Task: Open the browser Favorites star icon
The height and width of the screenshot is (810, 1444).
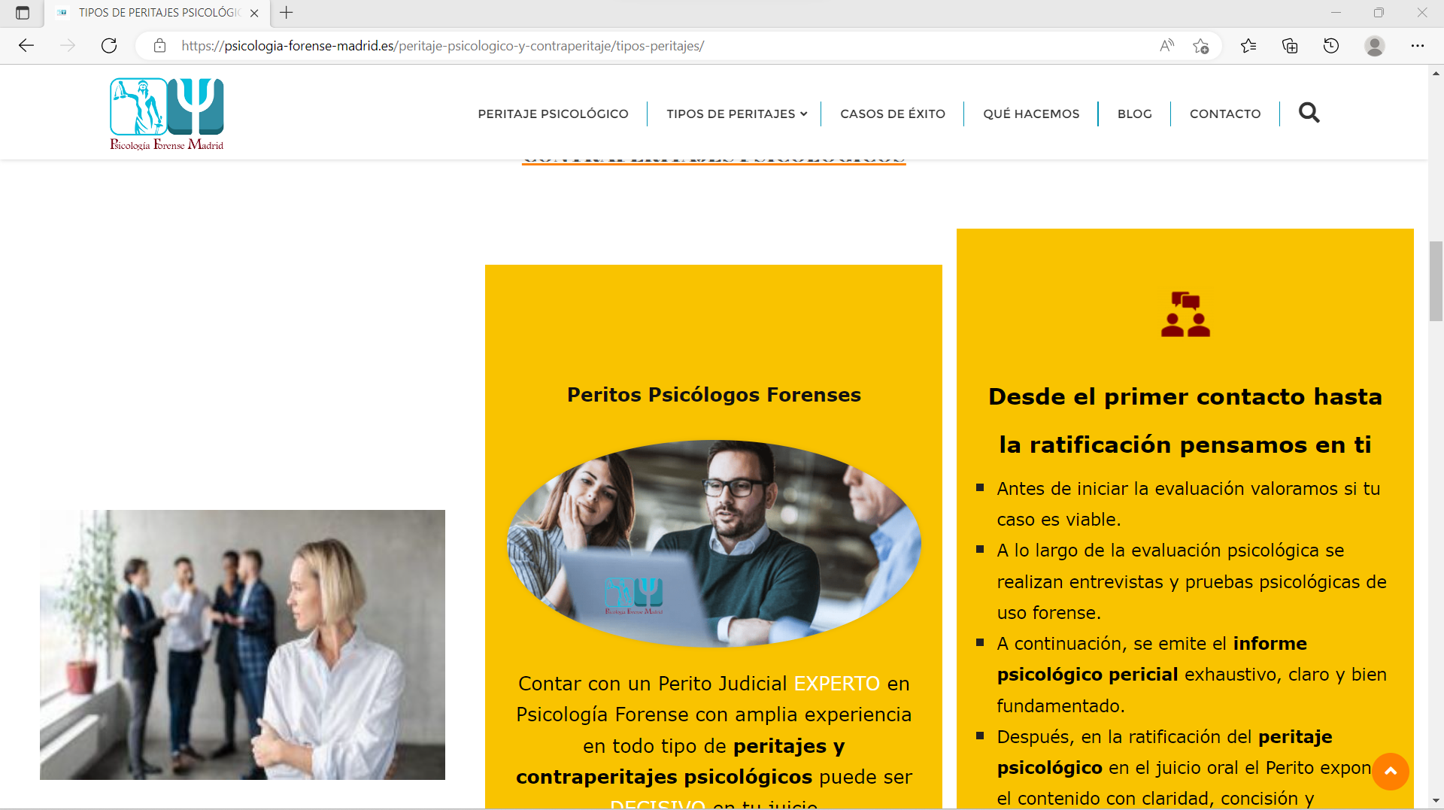Action: (x=1248, y=46)
